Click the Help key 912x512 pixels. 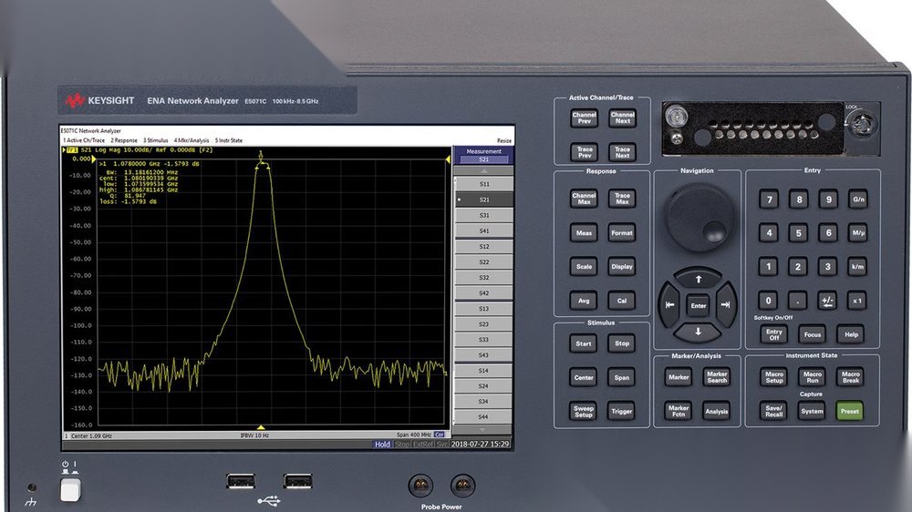point(851,334)
